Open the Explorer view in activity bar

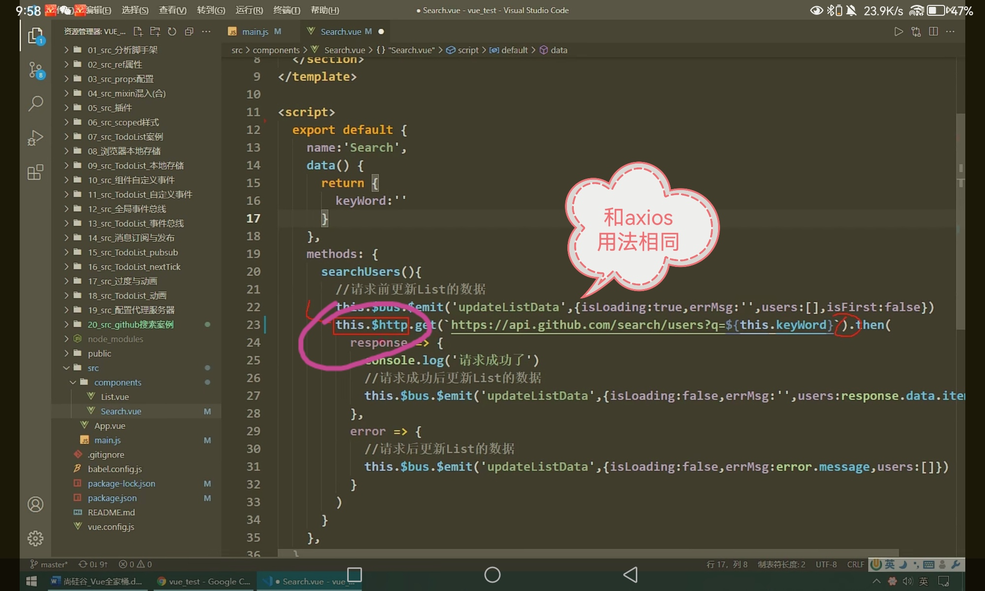[35, 36]
